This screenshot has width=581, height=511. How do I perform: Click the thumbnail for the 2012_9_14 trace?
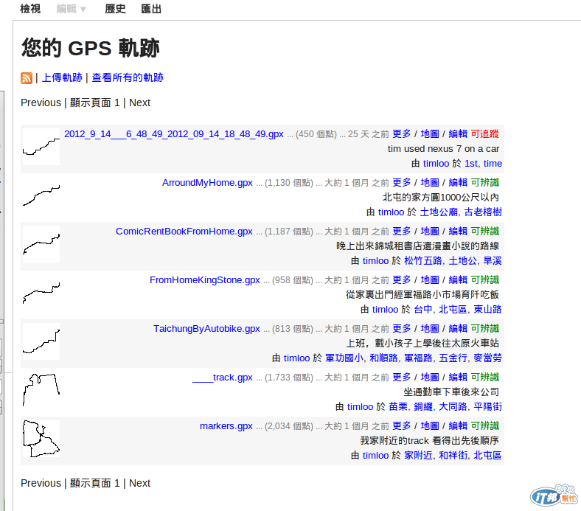41,147
